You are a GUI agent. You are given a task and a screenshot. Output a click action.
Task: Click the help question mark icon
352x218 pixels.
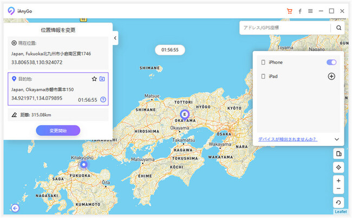(103, 100)
